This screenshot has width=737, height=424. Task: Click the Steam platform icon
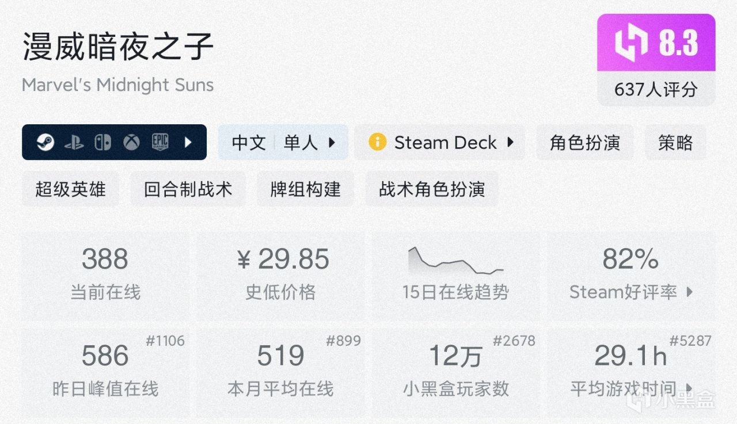[x=45, y=142]
